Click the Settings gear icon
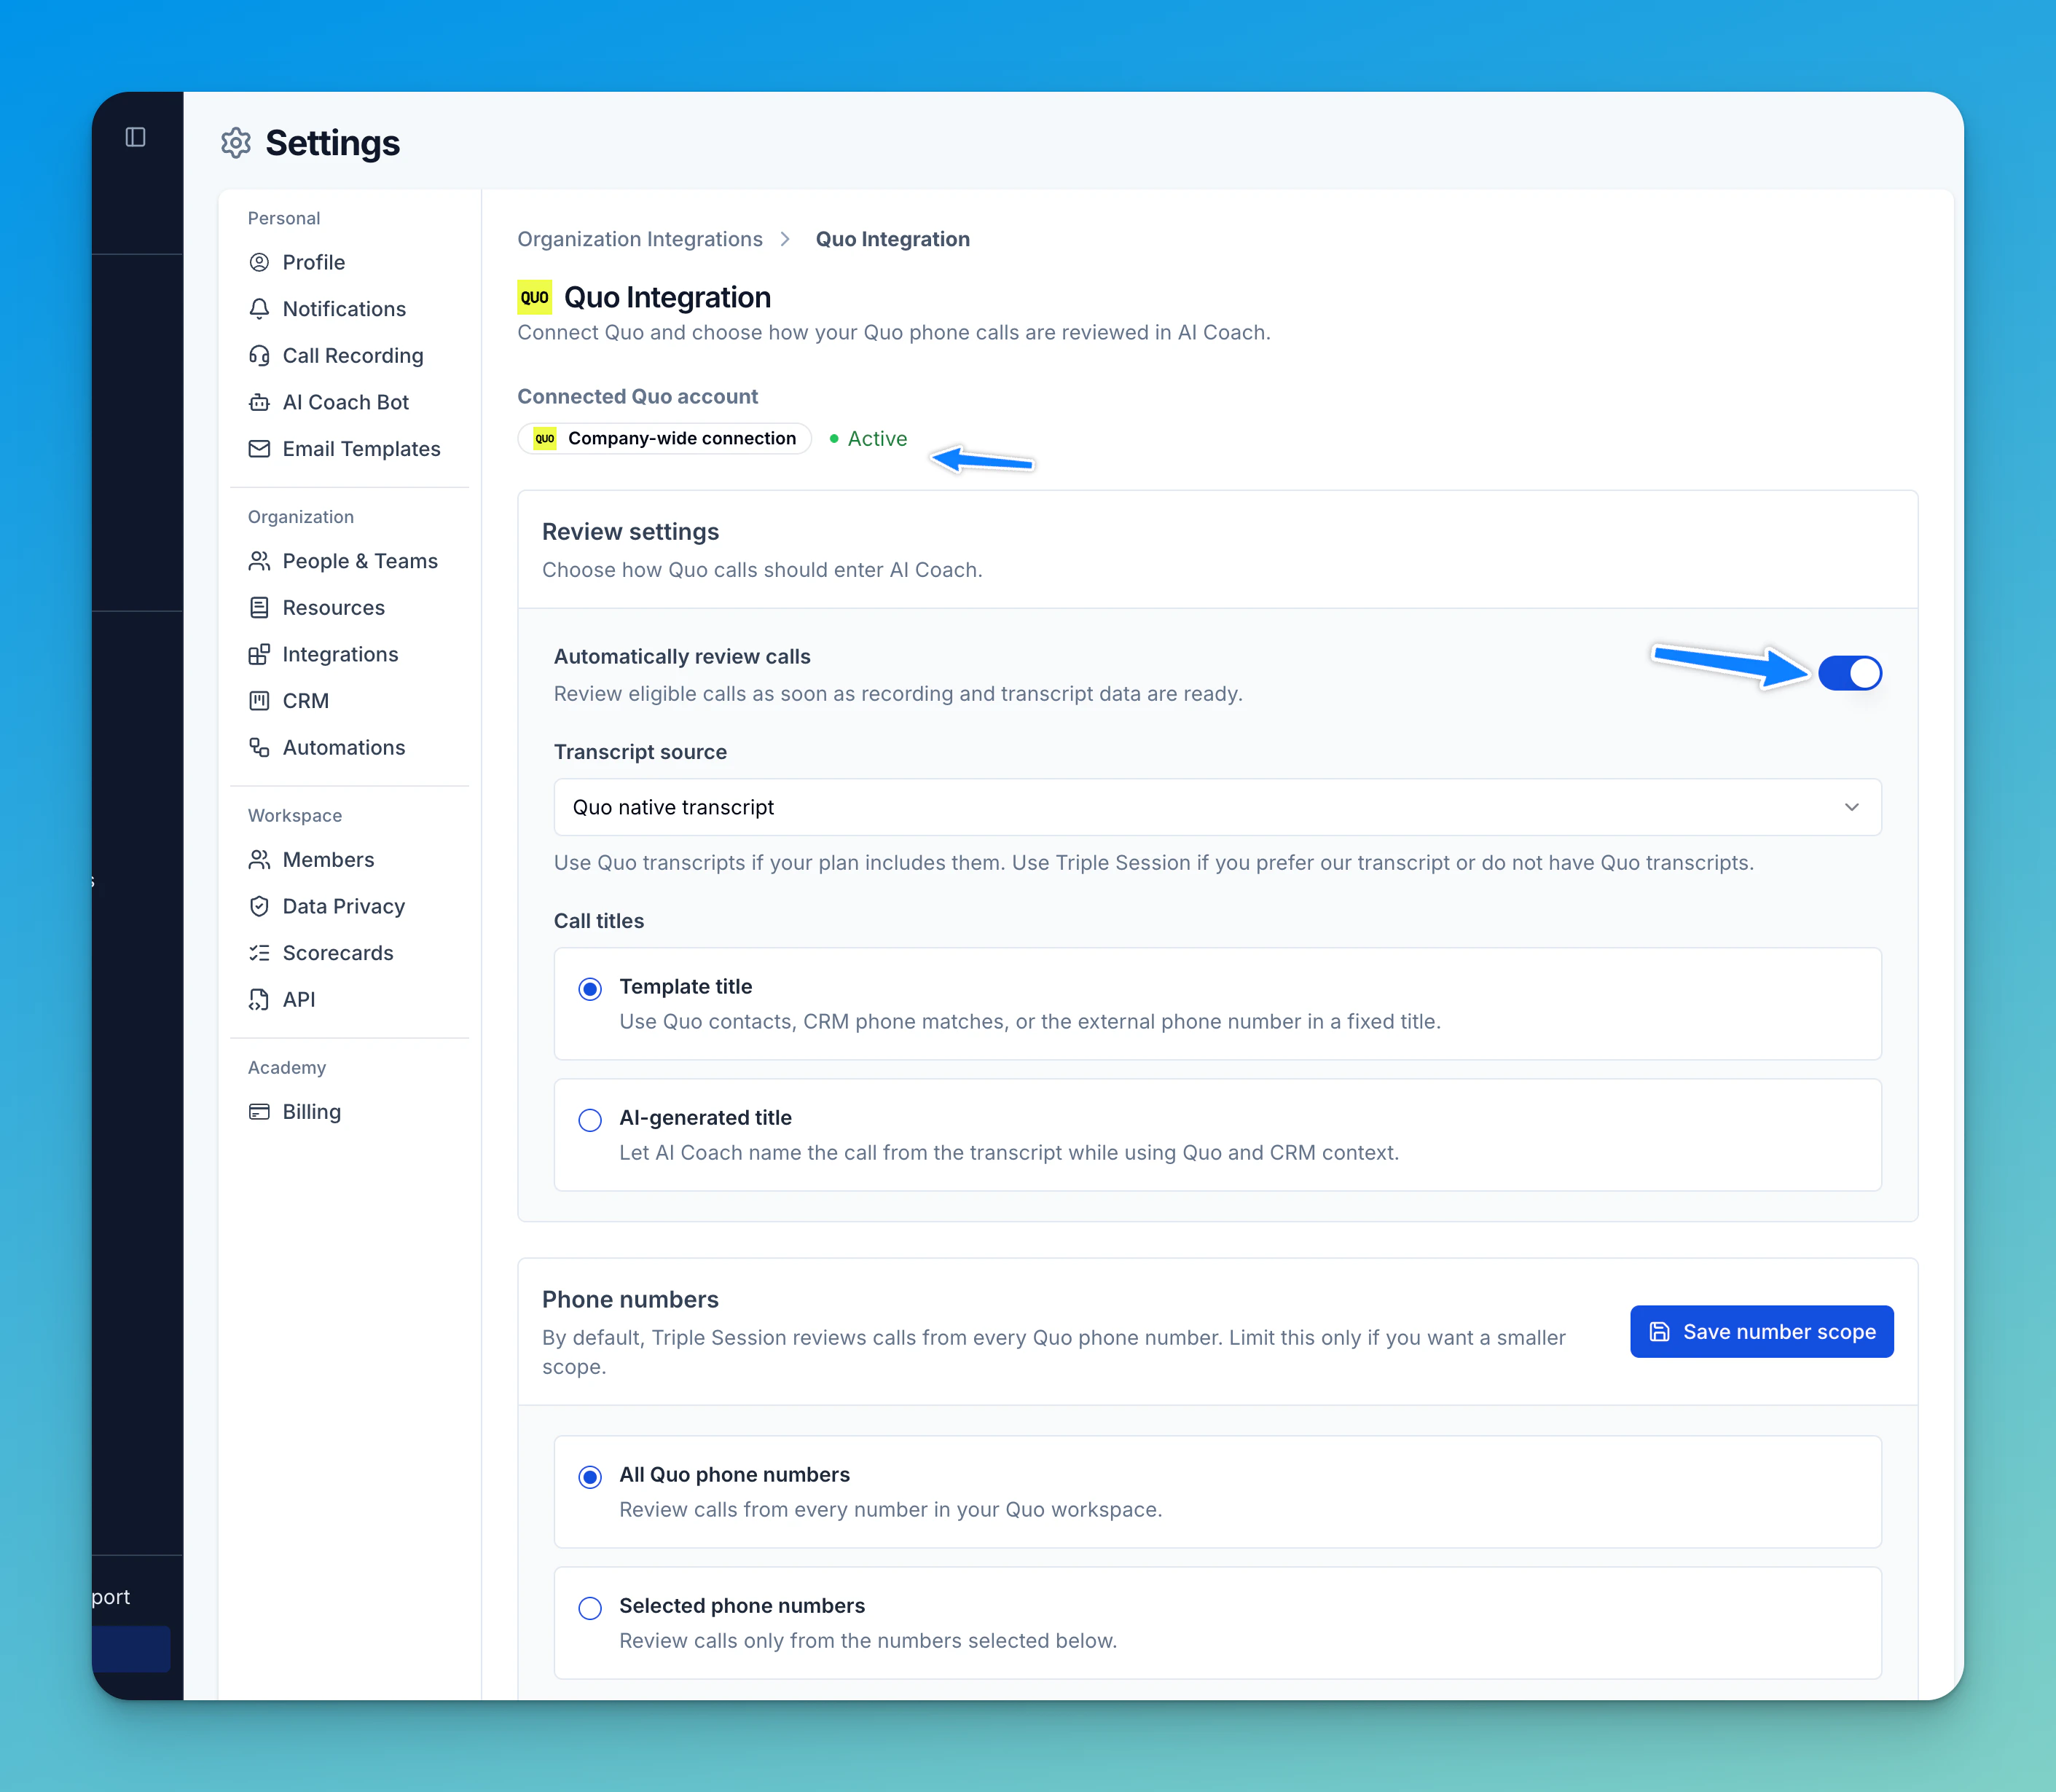Viewport: 2056px width, 1792px height. 236,143
